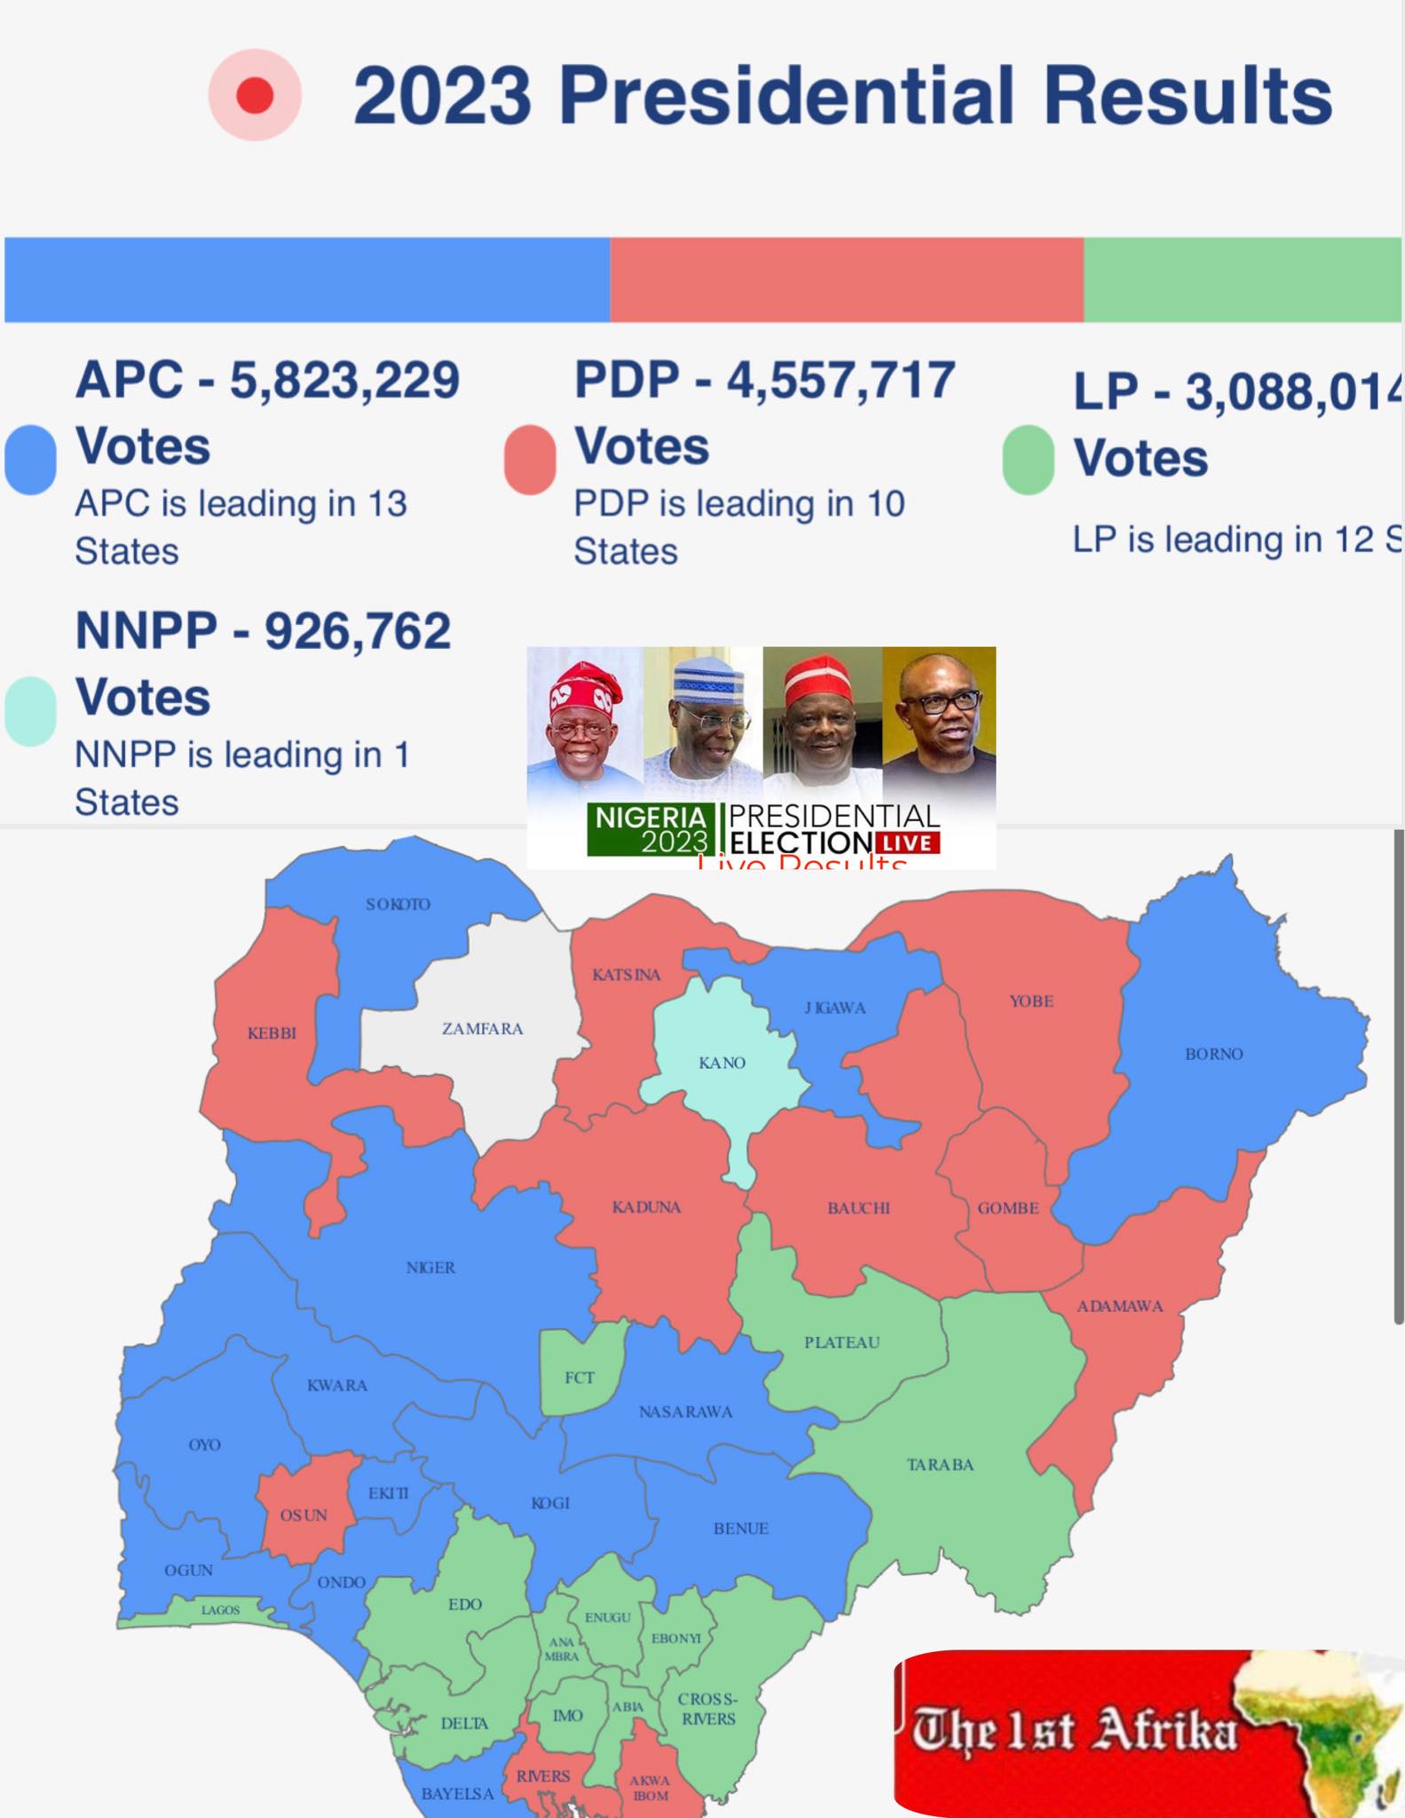Select the green LP segment of results bar
The width and height of the screenshot is (1405, 1818).
tap(1243, 280)
